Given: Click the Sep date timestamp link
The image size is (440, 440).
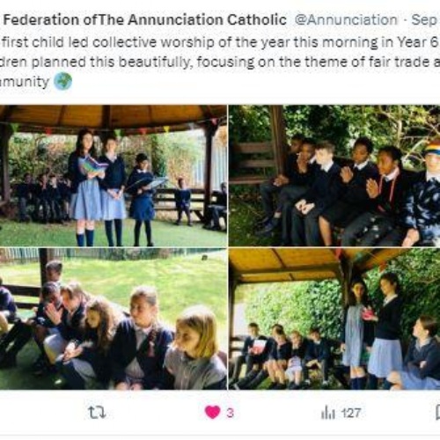Looking at the screenshot, I should (424, 20).
